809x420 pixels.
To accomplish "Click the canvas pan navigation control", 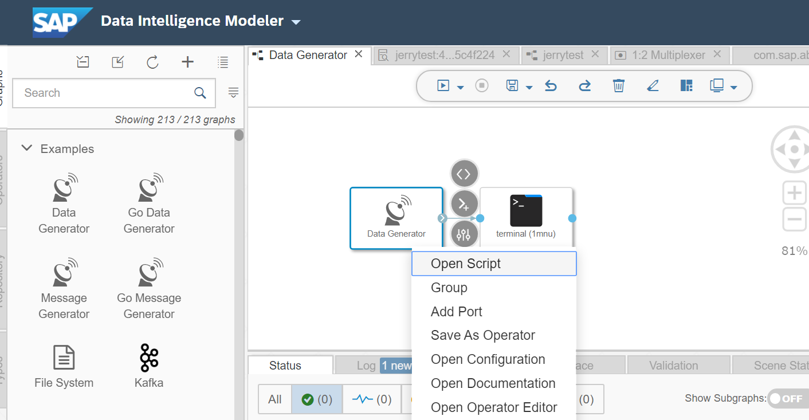I will coord(794,150).
